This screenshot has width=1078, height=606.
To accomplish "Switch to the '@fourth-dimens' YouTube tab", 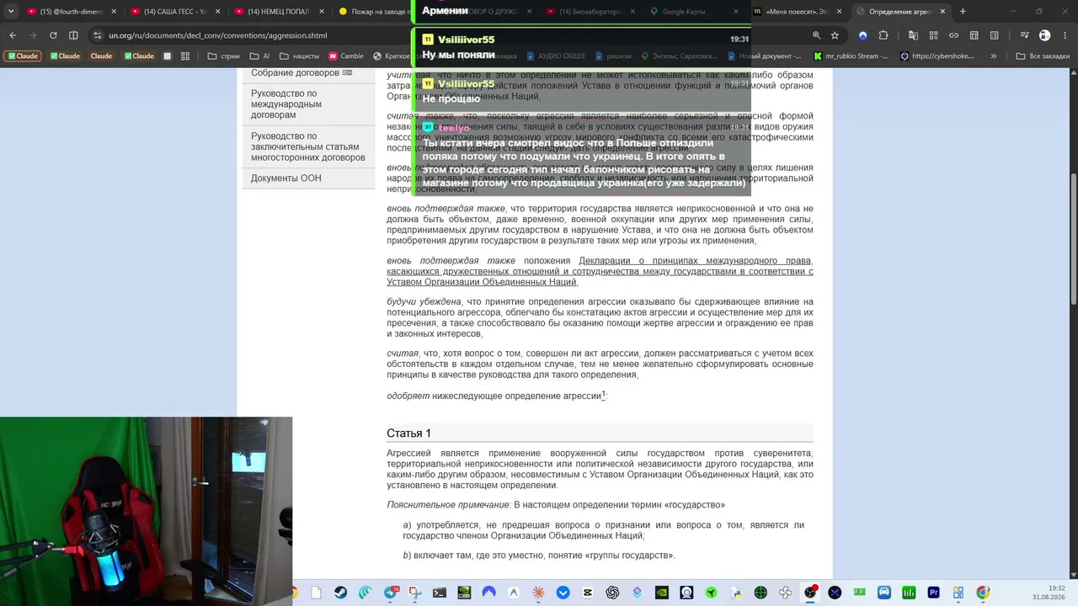I will (x=71, y=12).
